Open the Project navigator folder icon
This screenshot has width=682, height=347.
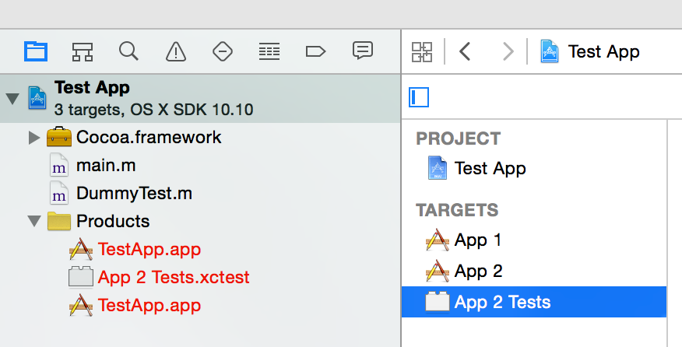36,52
